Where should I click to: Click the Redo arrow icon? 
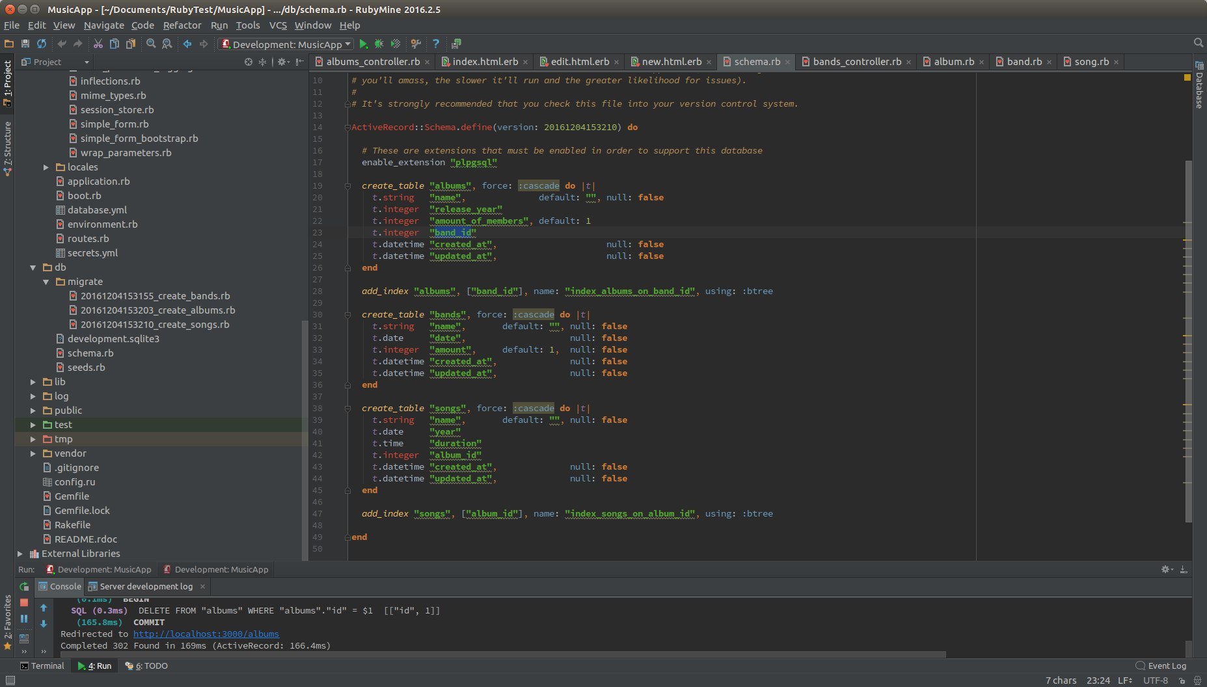78,44
